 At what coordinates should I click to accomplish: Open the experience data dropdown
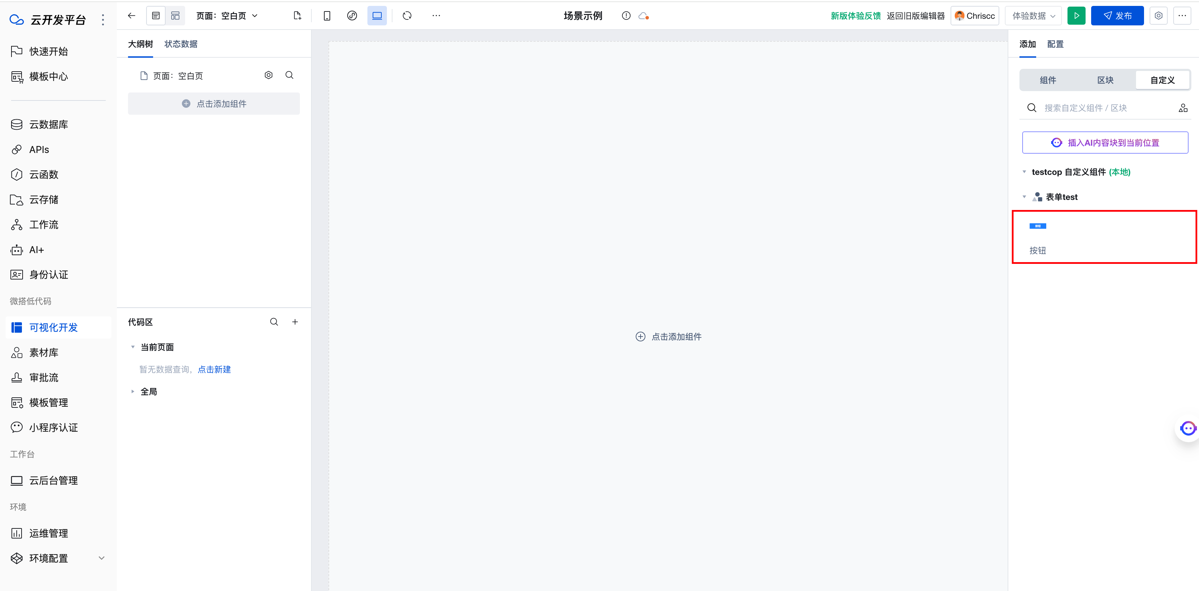pyautogui.click(x=1033, y=16)
